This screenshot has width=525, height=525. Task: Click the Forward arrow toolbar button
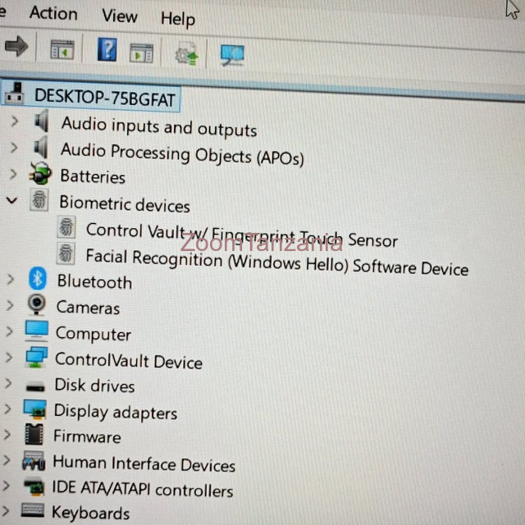pos(16,48)
